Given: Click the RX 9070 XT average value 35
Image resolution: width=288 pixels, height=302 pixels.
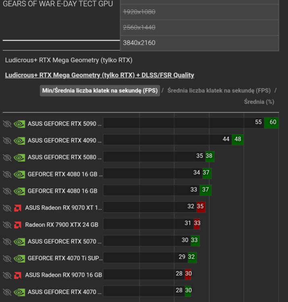Looking at the screenshot, I should point(200,206).
